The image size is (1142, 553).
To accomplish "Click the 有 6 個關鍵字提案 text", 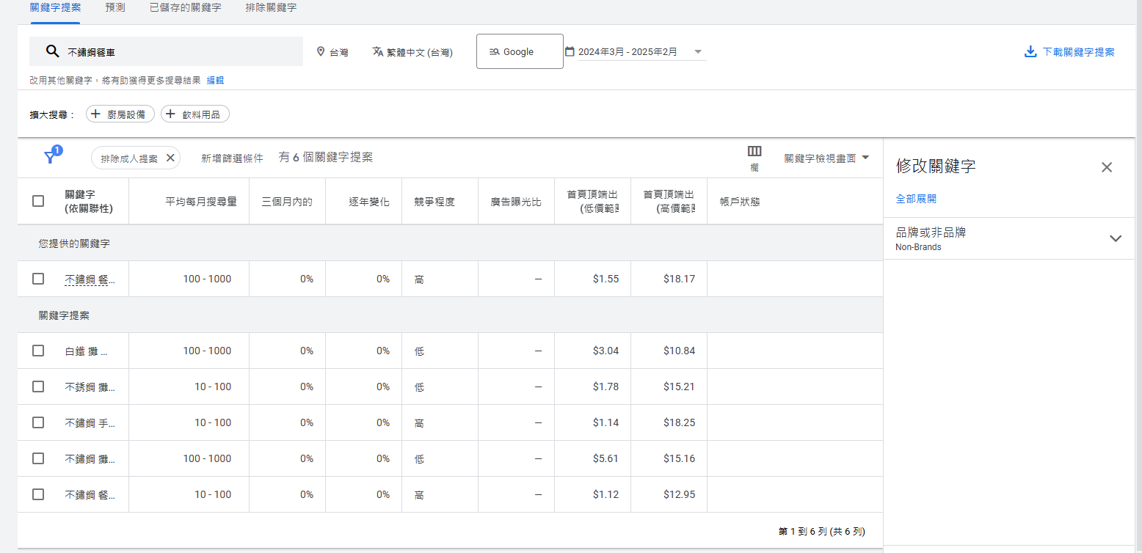I will coord(326,157).
